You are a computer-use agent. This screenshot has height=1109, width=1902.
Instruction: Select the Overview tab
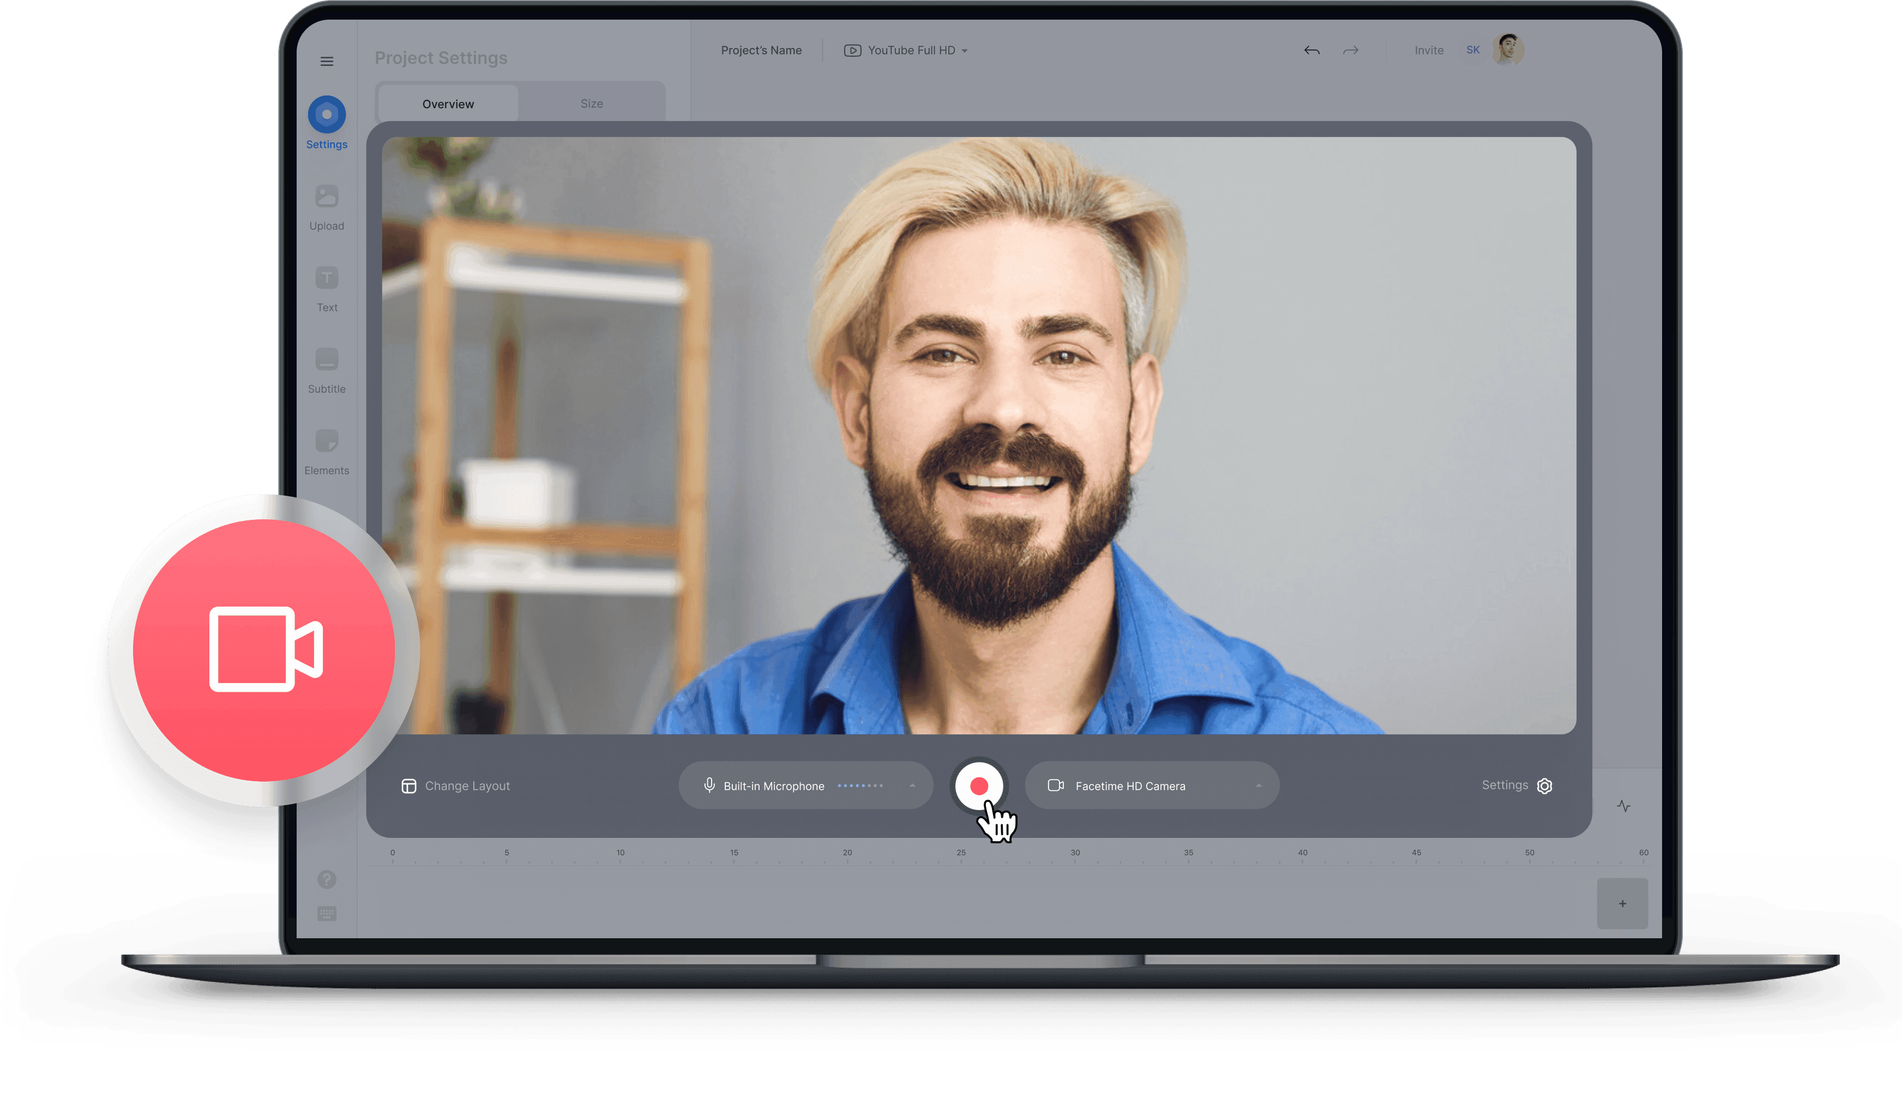448,104
